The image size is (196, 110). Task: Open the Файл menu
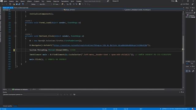pyautogui.click(x=6, y=1)
